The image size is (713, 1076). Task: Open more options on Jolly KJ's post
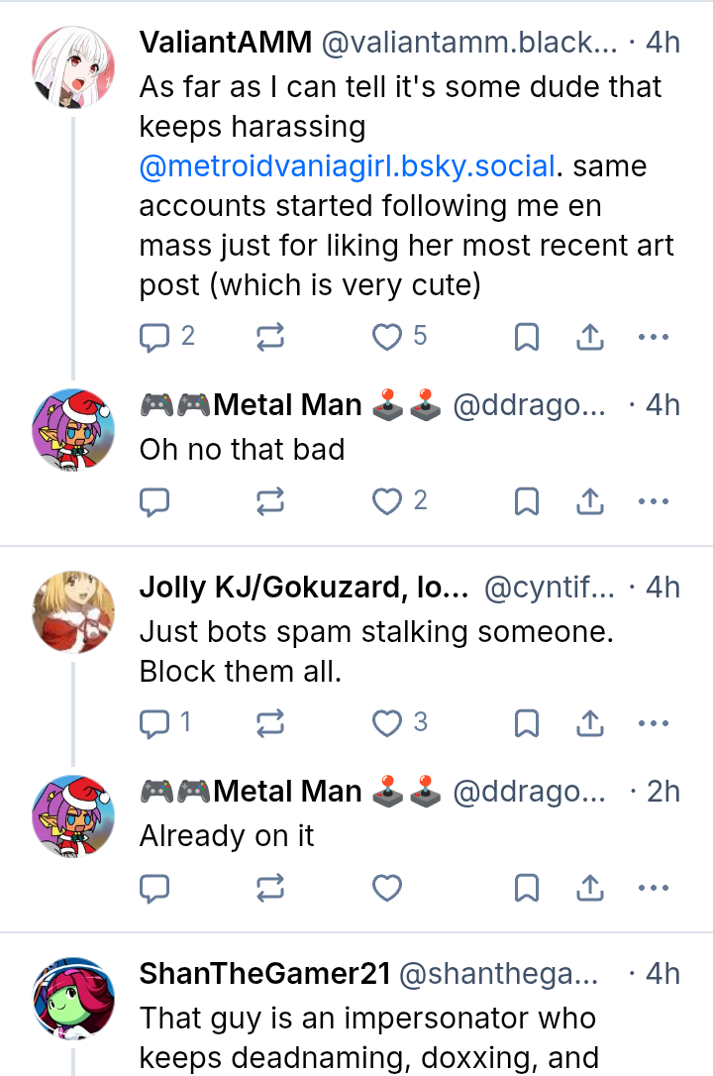654,724
